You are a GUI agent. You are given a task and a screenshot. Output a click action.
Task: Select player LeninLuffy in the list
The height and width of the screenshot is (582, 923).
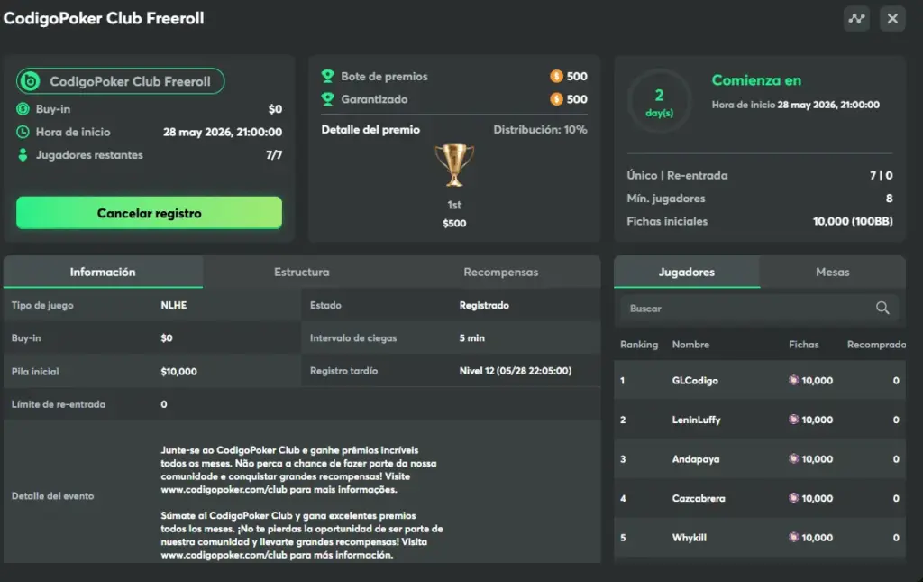coord(759,420)
